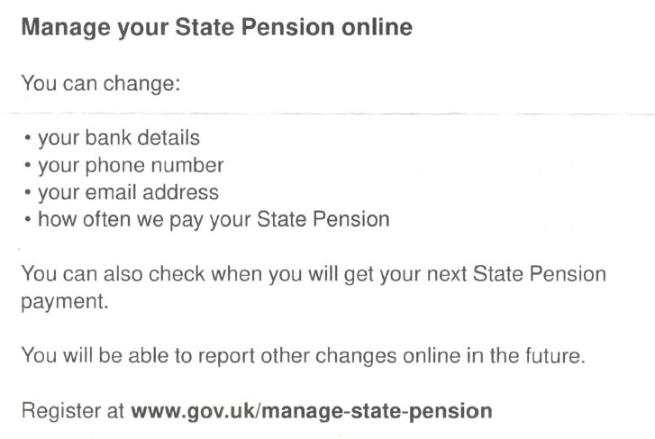The image size is (655, 439).
Task: Click the bullet dot before 'how often we pay'
Action: click(x=28, y=219)
